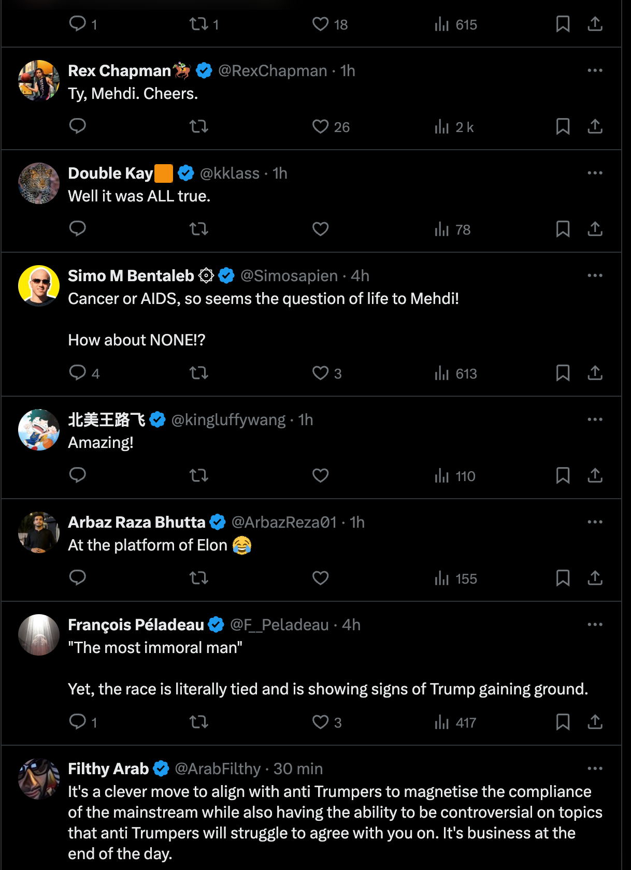The image size is (631, 870).
Task: Like Rex Chapman's reply
Action: [x=321, y=126]
